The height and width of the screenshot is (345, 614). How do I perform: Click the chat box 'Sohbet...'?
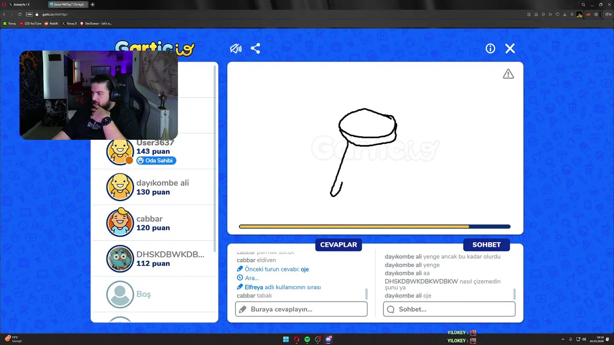(449, 309)
